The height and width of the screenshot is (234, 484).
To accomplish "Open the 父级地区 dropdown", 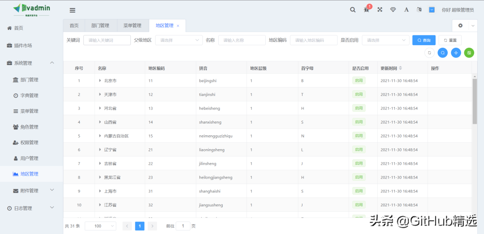I will point(179,40).
